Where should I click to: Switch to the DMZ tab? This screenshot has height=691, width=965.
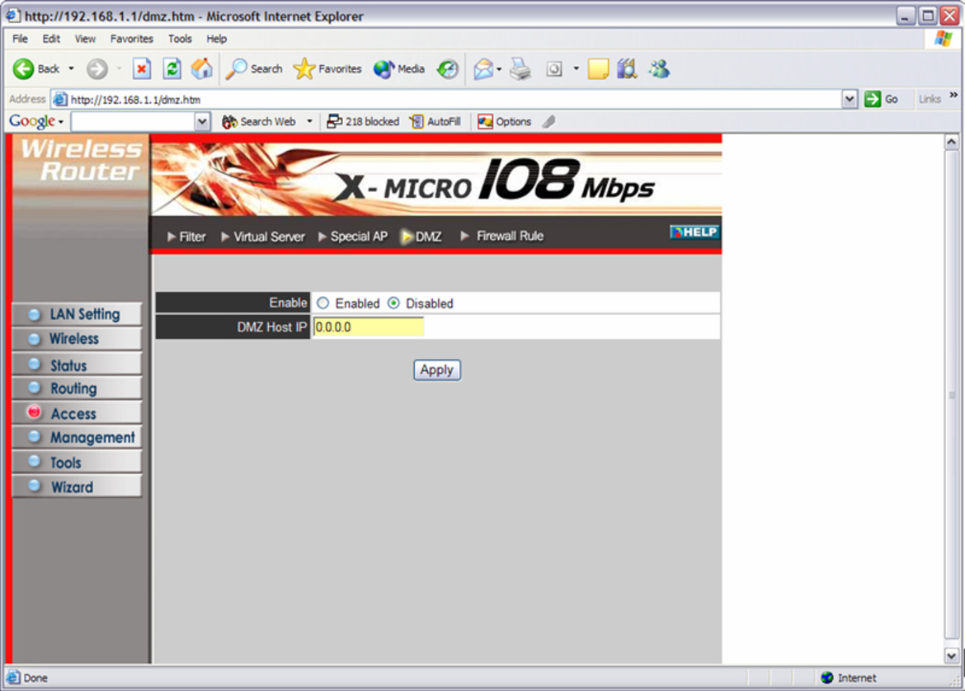[421, 237]
